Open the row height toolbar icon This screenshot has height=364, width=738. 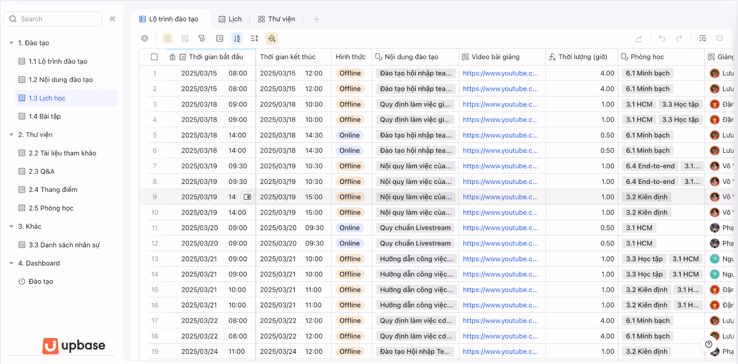coord(254,39)
